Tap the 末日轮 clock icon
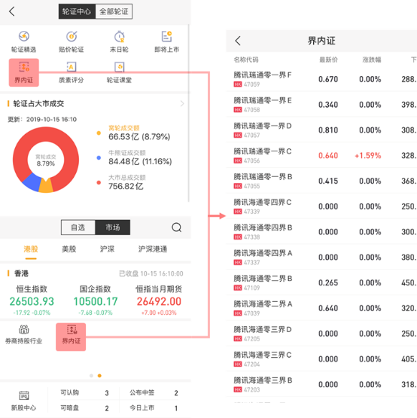The width and height of the screenshot is (417, 418). (119, 36)
